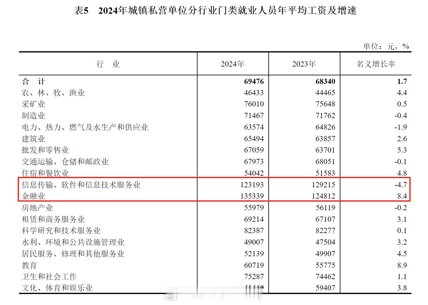Select row label 租赁和商务服务业

point(53,219)
